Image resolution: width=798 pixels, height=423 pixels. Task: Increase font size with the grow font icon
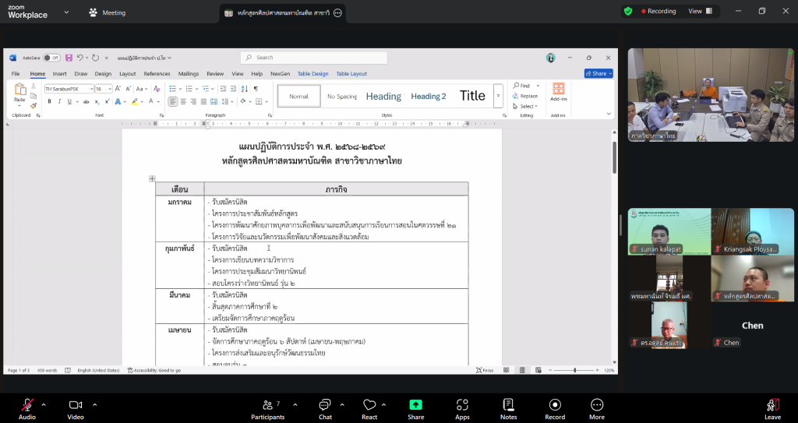pyautogui.click(x=118, y=89)
